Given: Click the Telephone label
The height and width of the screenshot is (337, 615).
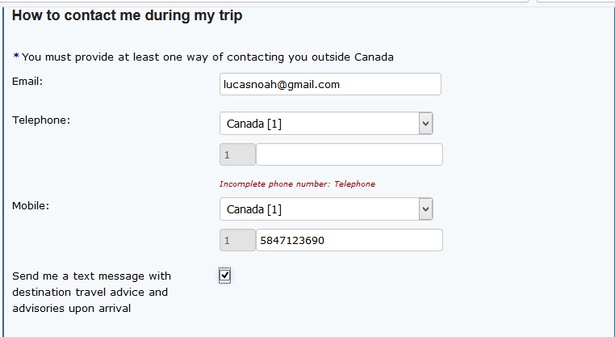Looking at the screenshot, I should tap(41, 120).
